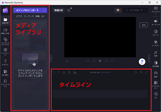Screen dimensions: 161x112
Task: Open the Effects properties panel
Action: point(156,54)
